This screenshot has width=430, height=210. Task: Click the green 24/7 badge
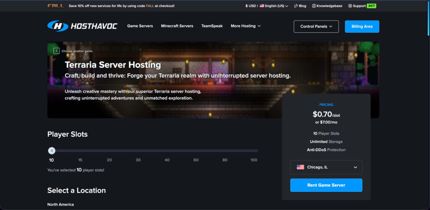(x=371, y=6)
